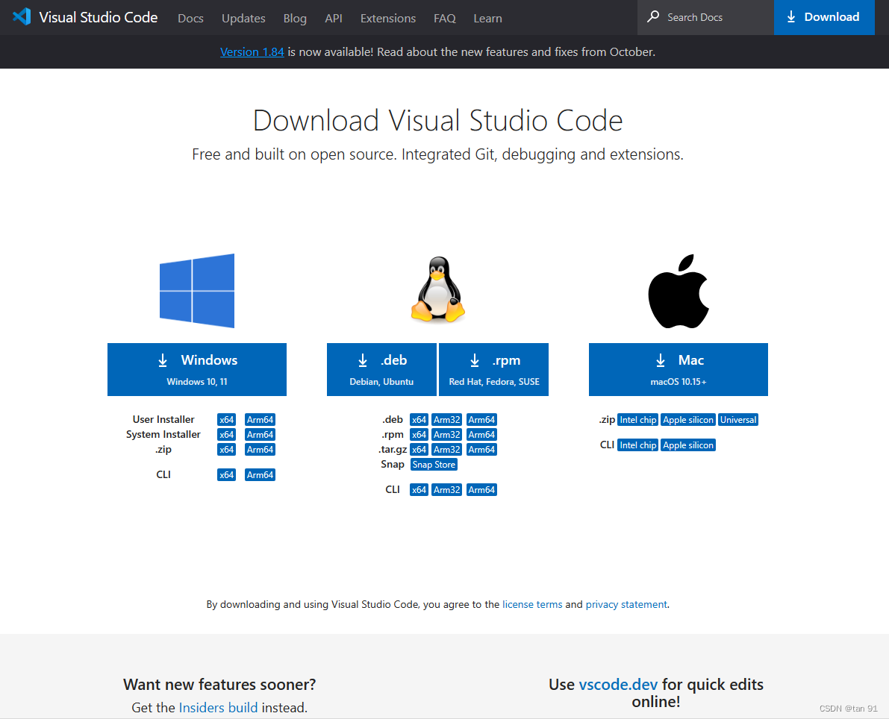Download Windows .zip x64
The image size is (889, 719).
pyautogui.click(x=226, y=449)
